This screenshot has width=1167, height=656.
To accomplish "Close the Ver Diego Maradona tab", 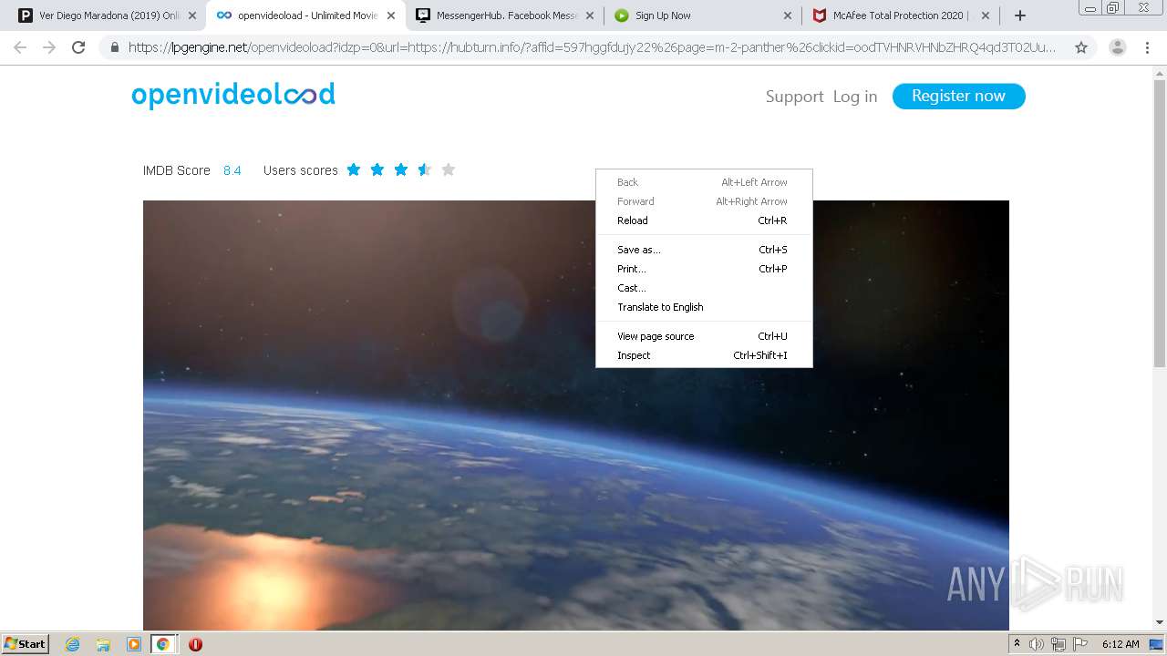I will (192, 15).
